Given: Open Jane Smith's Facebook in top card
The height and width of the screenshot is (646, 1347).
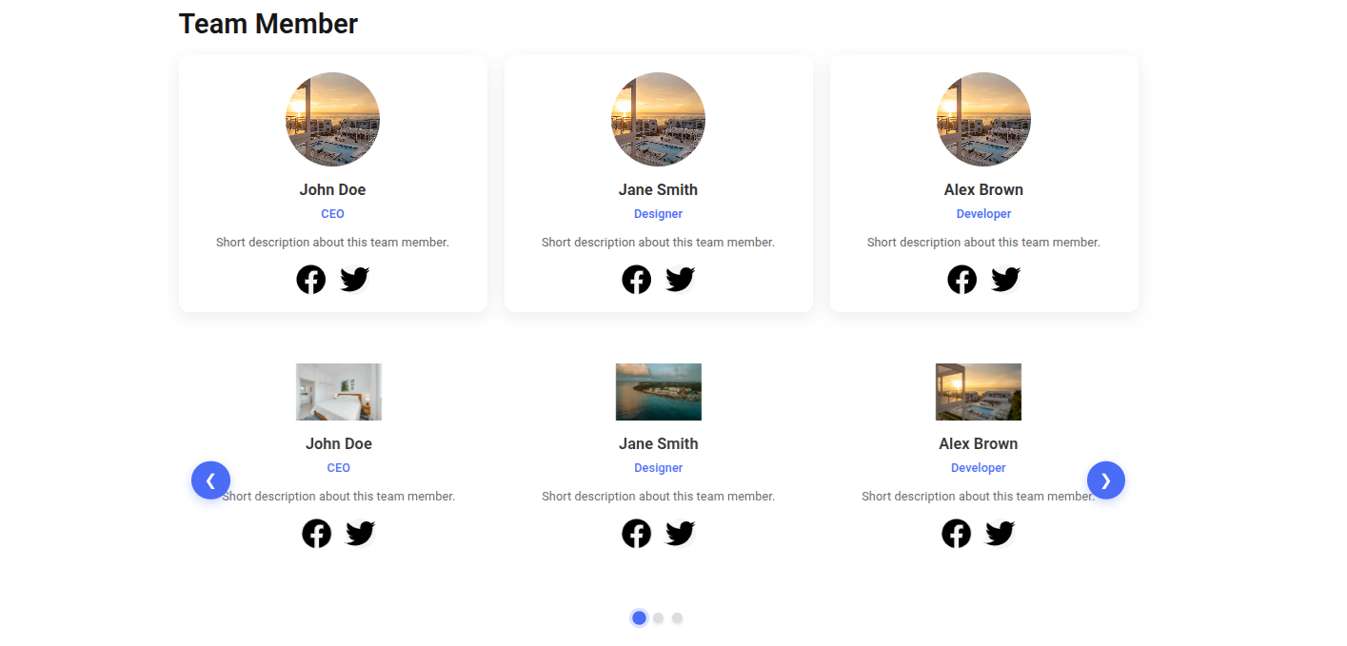Looking at the screenshot, I should pyautogui.click(x=637, y=280).
